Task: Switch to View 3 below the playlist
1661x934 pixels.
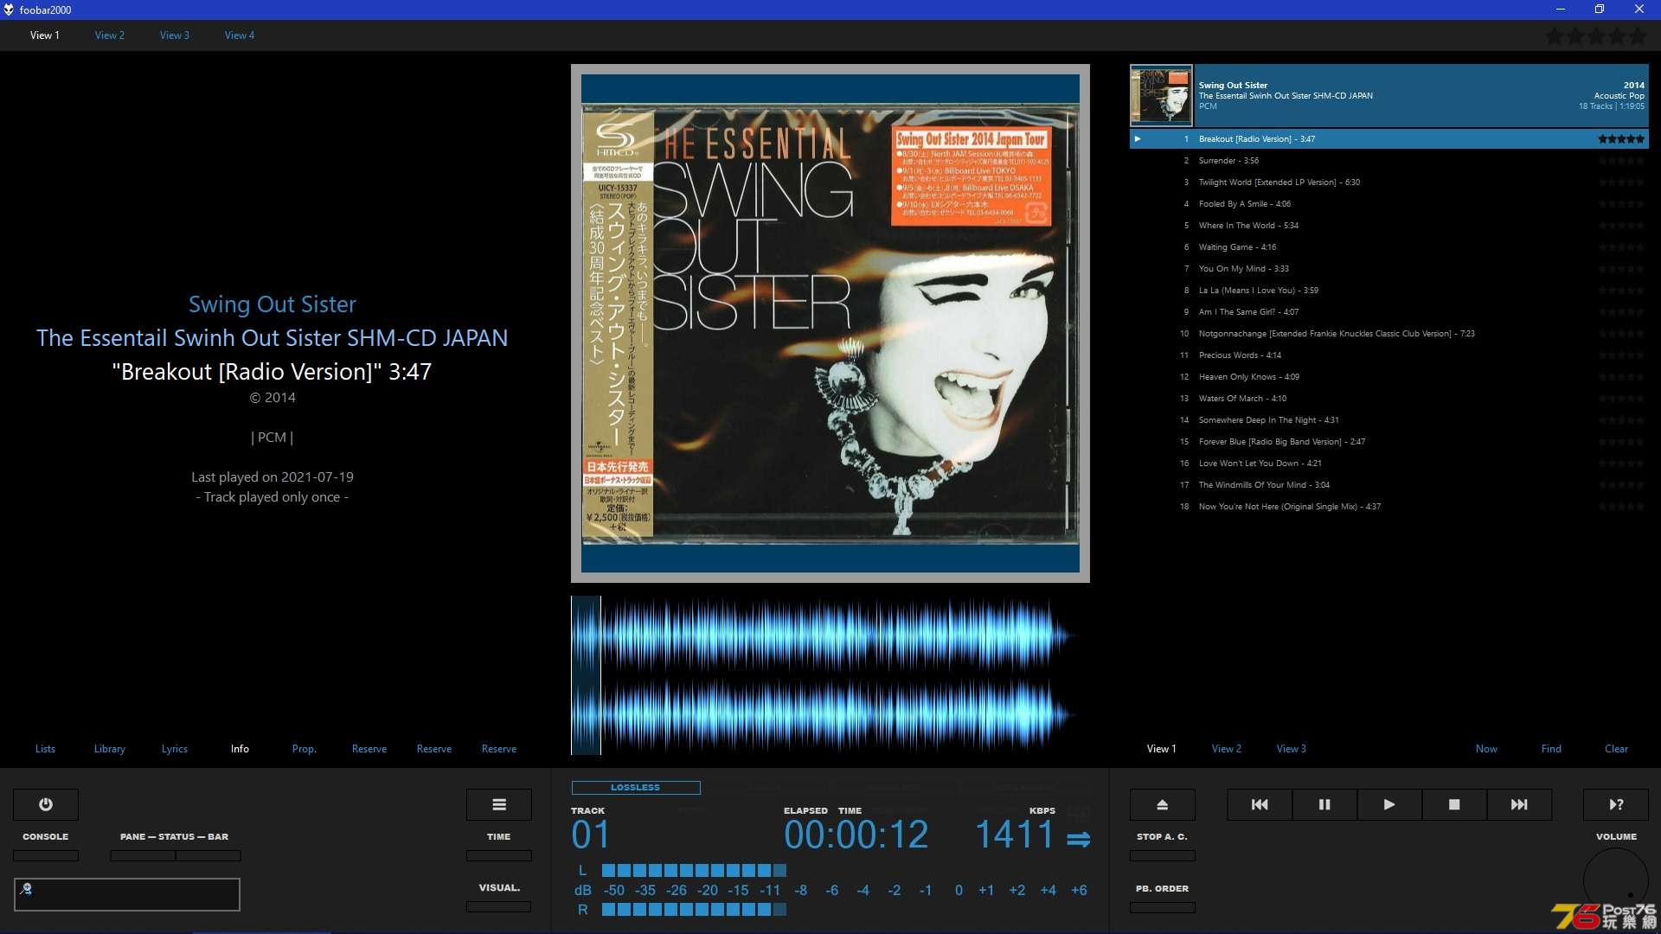Action: click(1292, 749)
